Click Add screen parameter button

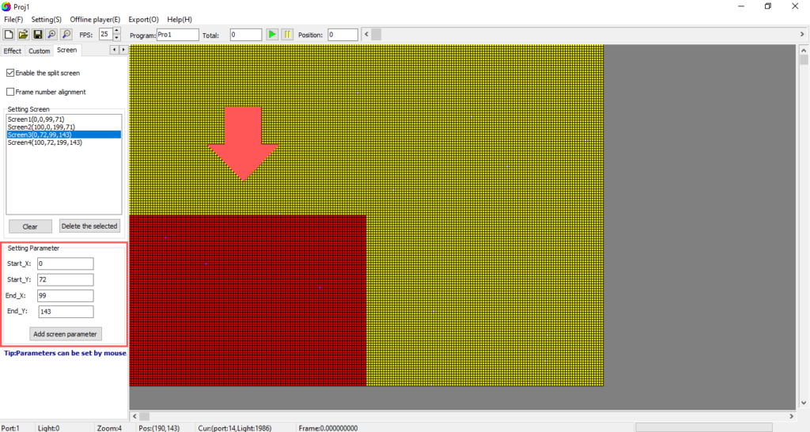[x=65, y=334]
